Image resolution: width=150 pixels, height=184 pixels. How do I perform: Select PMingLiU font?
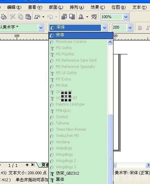point(78,111)
